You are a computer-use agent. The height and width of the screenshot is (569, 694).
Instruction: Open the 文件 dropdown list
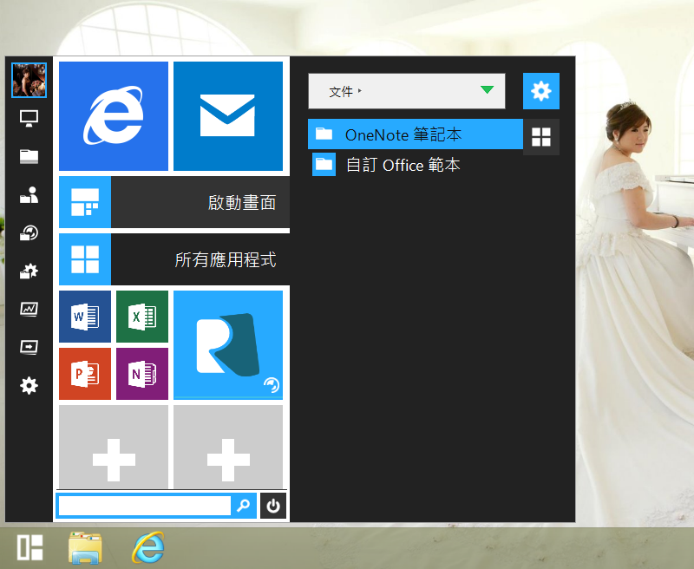click(x=406, y=91)
